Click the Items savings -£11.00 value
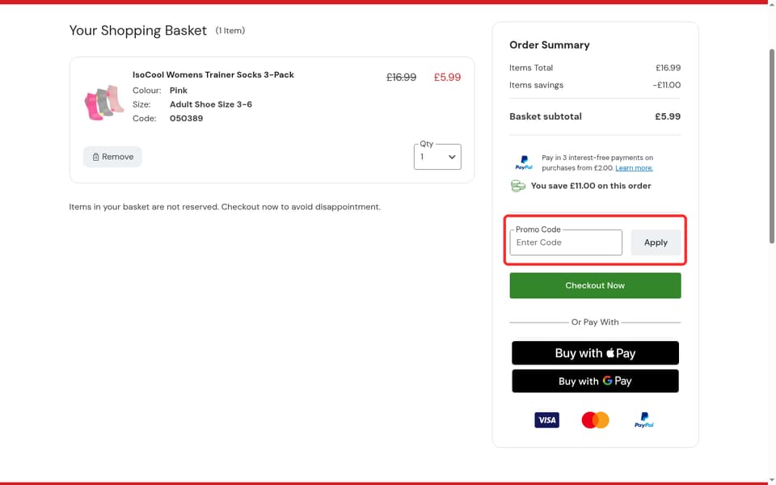Screen dimensions: 776x485 pyautogui.click(x=666, y=85)
